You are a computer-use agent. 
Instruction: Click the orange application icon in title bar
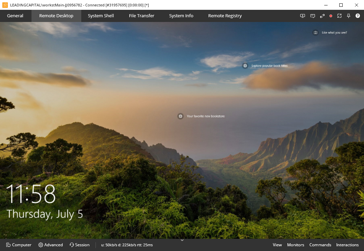[5, 5]
